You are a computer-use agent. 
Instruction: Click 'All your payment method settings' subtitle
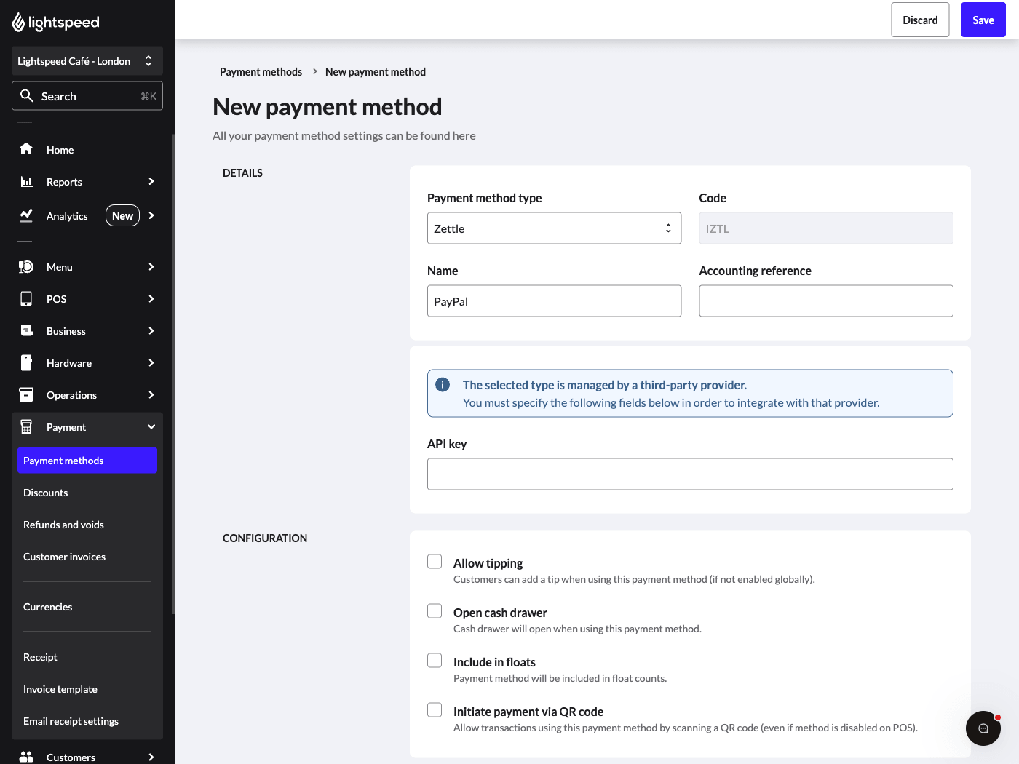[x=344, y=136]
